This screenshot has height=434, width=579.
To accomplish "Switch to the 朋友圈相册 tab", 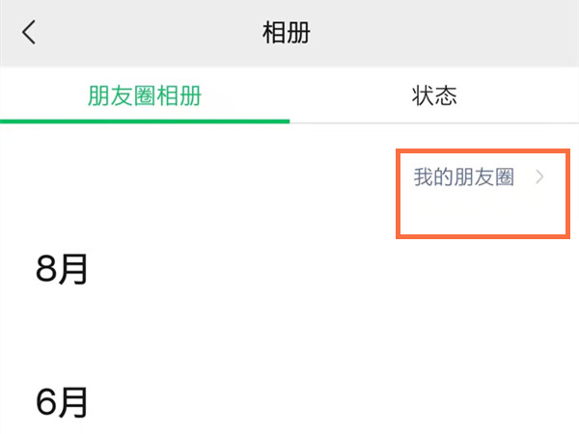I will click(x=145, y=95).
